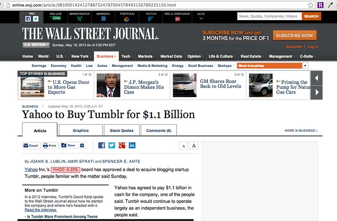The height and width of the screenshot is (221, 337).
Task: Decrease article text size
Action: pos(183,146)
